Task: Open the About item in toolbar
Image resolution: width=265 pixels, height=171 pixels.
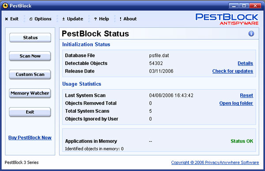Action: point(128,19)
